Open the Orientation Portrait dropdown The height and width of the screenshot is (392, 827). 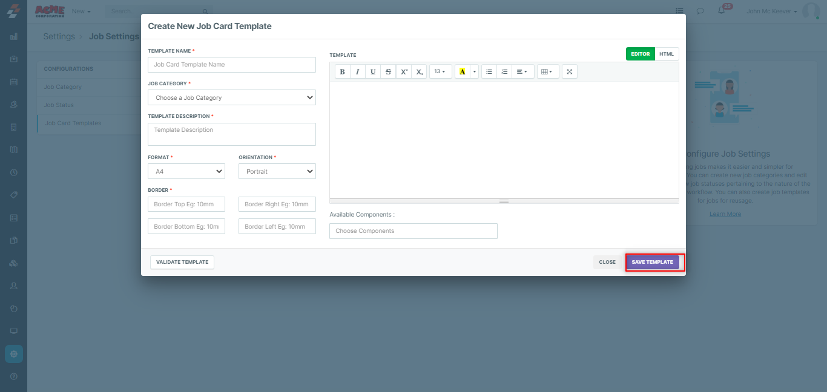coord(277,171)
